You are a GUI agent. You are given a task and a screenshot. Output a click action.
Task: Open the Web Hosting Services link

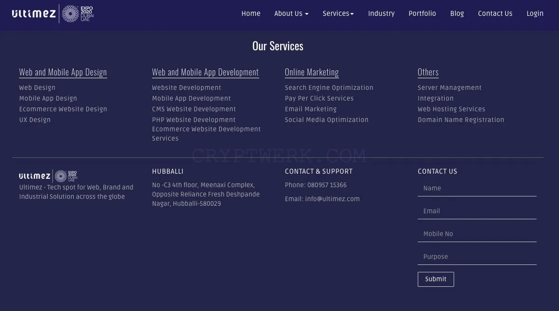(451, 109)
